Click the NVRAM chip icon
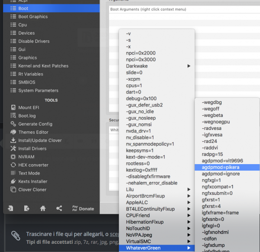Screen dimensions: 260x252 pos(13,157)
